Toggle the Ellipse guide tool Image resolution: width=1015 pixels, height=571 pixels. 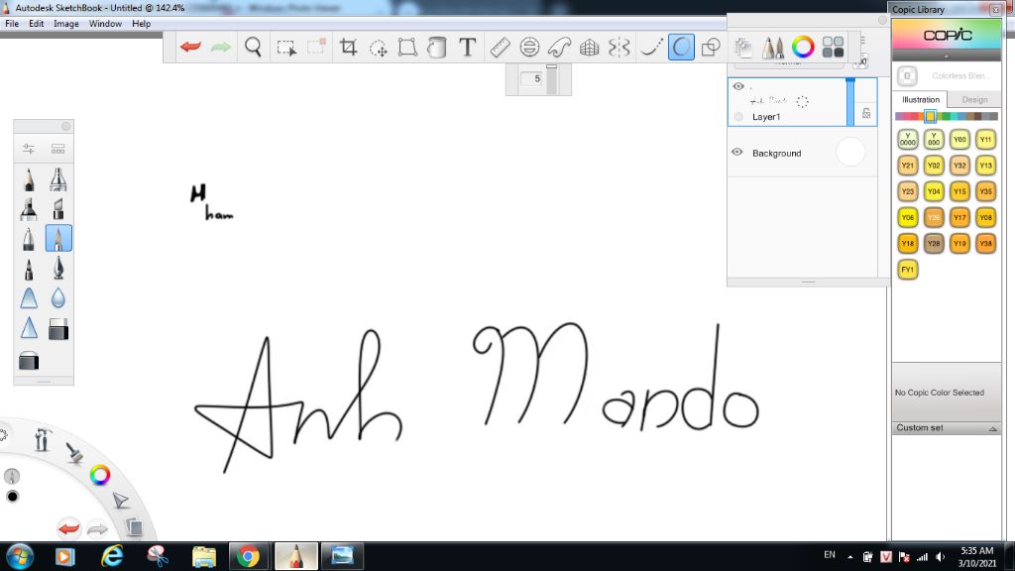(529, 47)
